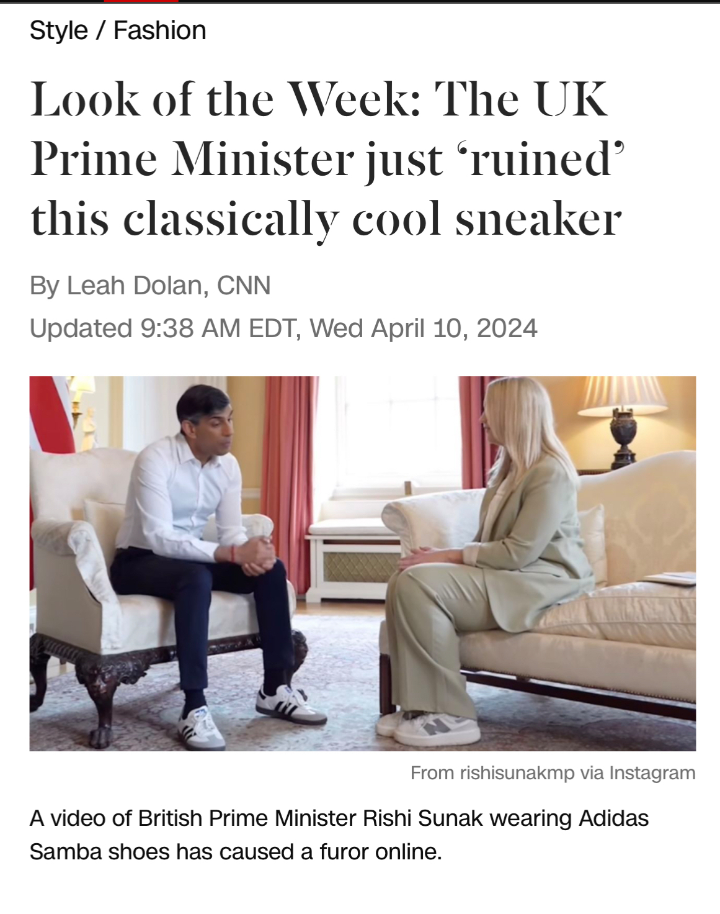Open the Style section breadcrumb
This screenshot has width=720, height=914.
(59, 30)
